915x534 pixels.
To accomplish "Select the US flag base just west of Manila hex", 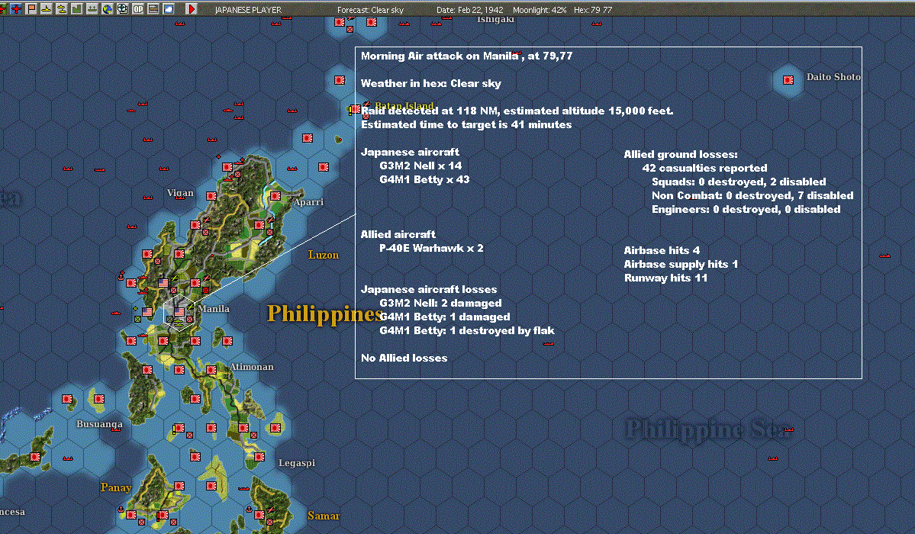I will pyautogui.click(x=147, y=312).
